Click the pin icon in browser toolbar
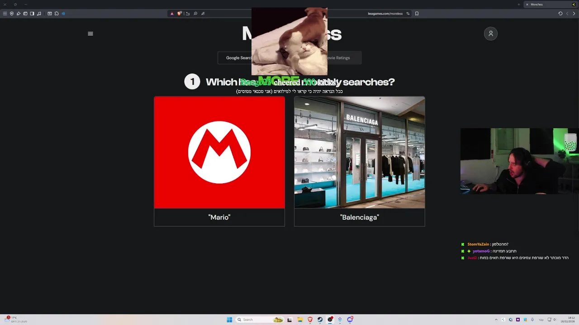This screenshot has width=579, height=325. point(19,14)
